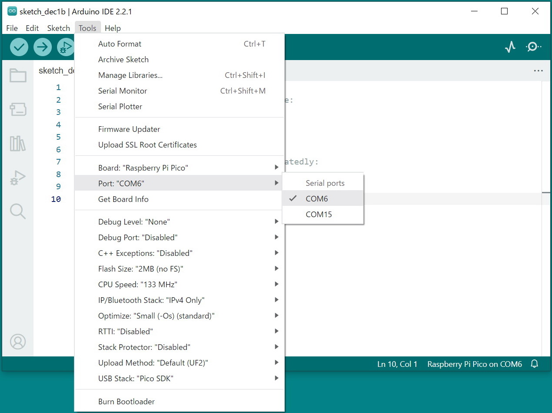The image size is (552, 413).
Task: Open the Sketch menu
Action: click(58, 28)
